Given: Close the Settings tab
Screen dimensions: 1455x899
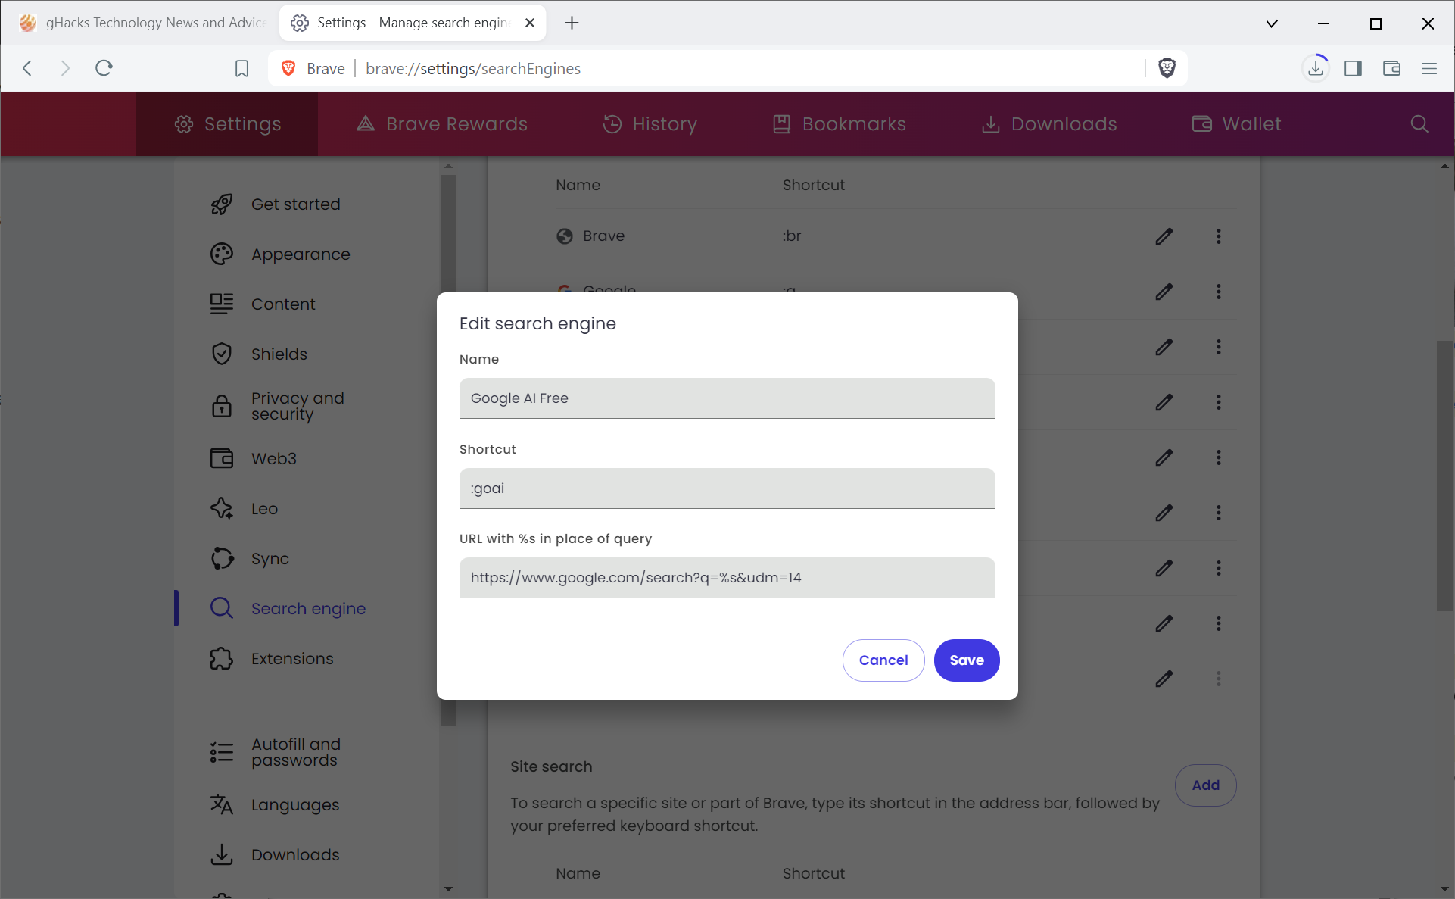Looking at the screenshot, I should pyautogui.click(x=530, y=23).
